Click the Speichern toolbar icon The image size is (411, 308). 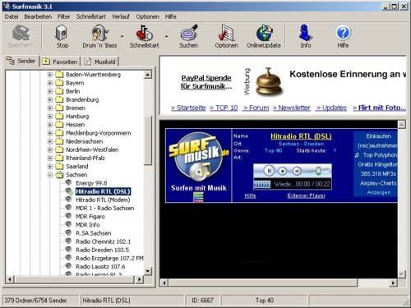(21, 37)
